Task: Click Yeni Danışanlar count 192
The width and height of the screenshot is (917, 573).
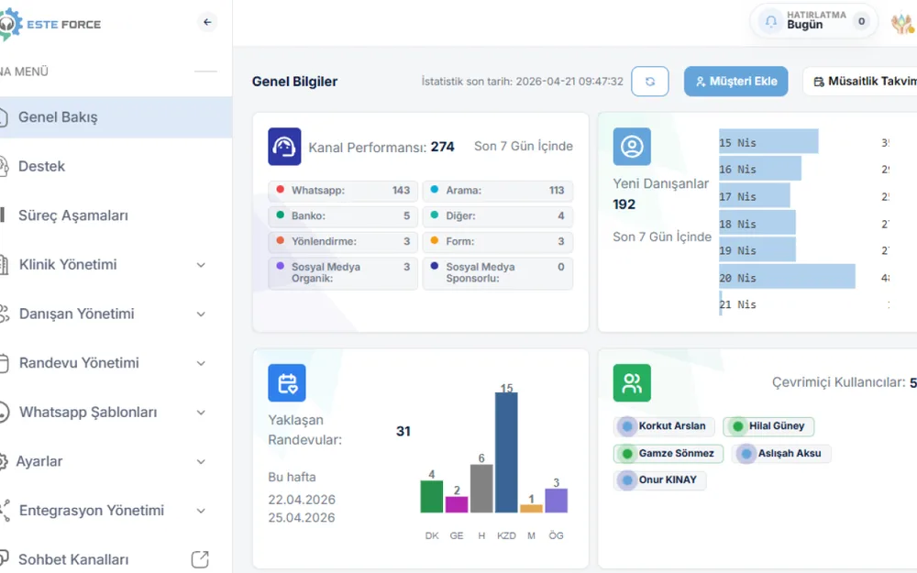Action: pos(624,204)
